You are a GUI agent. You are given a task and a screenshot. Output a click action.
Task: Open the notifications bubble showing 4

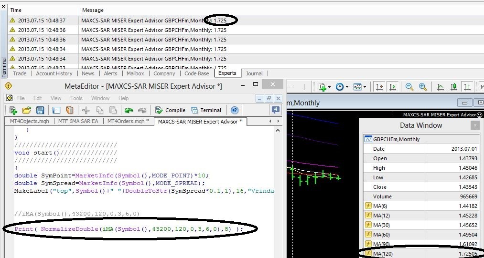pos(275,110)
